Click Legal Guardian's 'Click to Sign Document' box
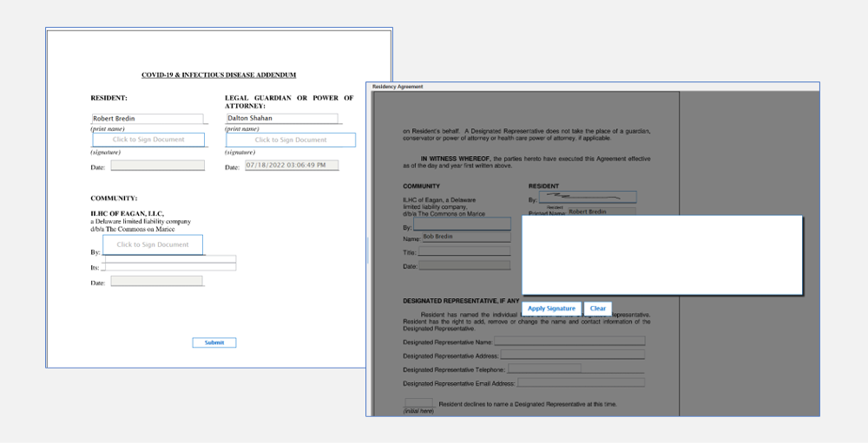 tap(291, 140)
